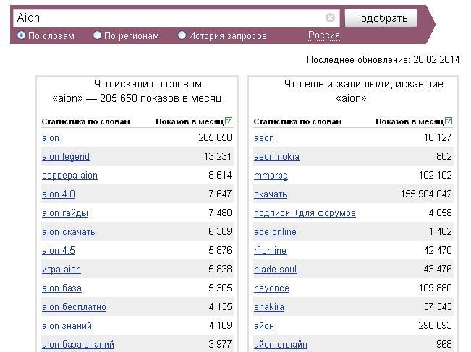The width and height of the screenshot is (471, 352).
Task: Open the aion legend link
Action: pyautogui.click(x=66, y=157)
